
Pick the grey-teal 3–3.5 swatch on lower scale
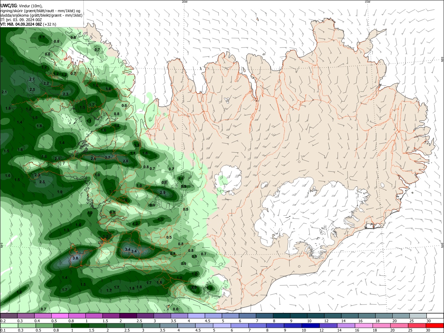[x=151, y=326]
